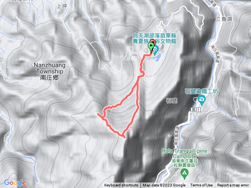Viewport: 251px width, 188px height.
Task: Click the red end marker pin
Action: (x=153, y=43)
